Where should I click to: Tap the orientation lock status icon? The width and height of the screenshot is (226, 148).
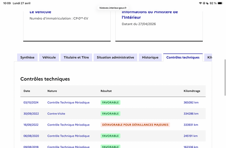pos(204,3)
